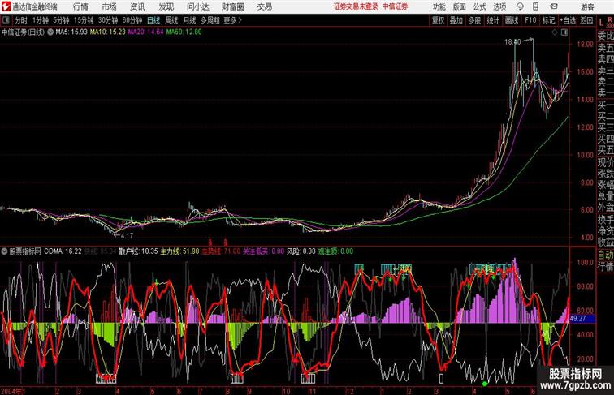Open the 市场 menu
Image resolution: width=614 pixels, height=395 pixels.
(110, 6)
